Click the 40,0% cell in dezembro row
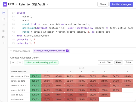Image resolution: width=136 pixels, height=102 pixels. pos(70,76)
